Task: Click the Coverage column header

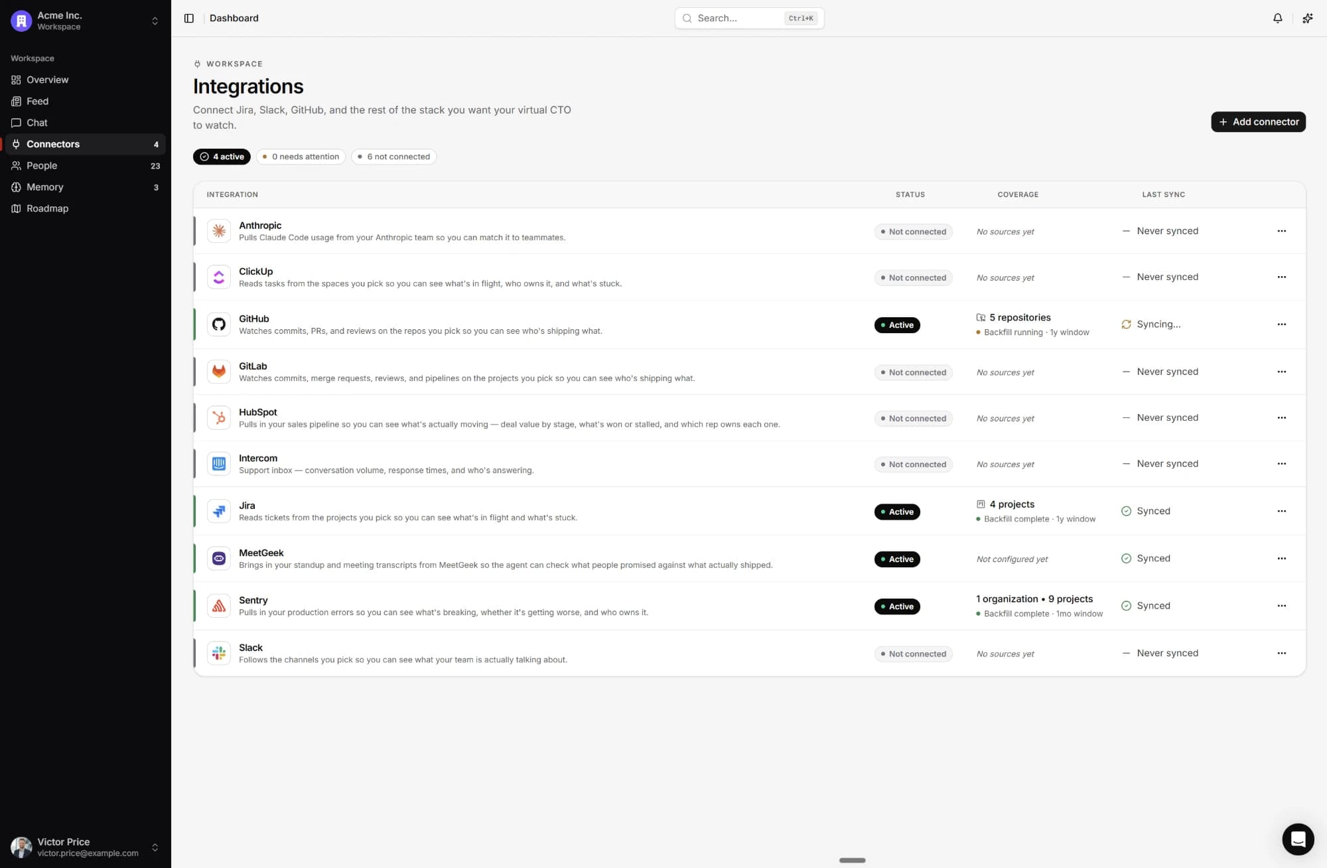Action: click(1018, 194)
